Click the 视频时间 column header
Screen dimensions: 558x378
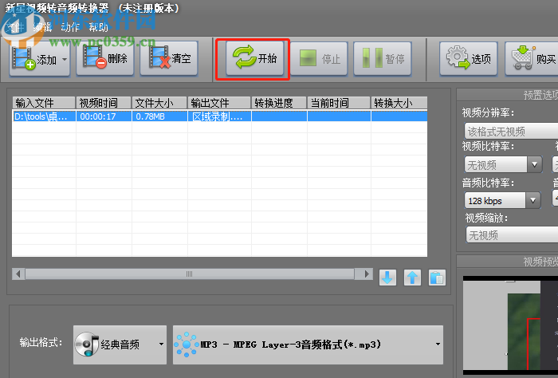point(104,103)
